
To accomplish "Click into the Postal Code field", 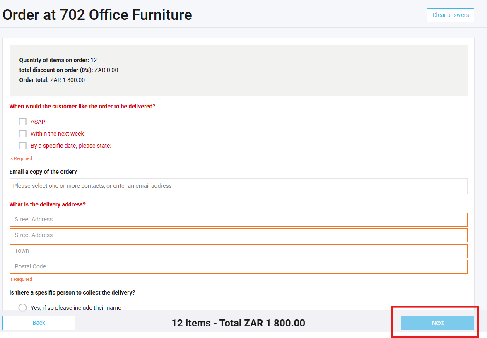I will (x=238, y=267).
